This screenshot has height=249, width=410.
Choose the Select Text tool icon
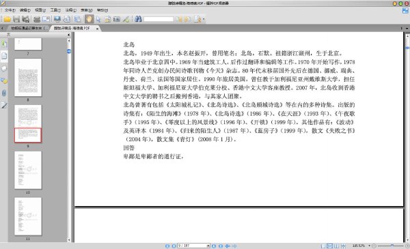click(x=107, y=19)
